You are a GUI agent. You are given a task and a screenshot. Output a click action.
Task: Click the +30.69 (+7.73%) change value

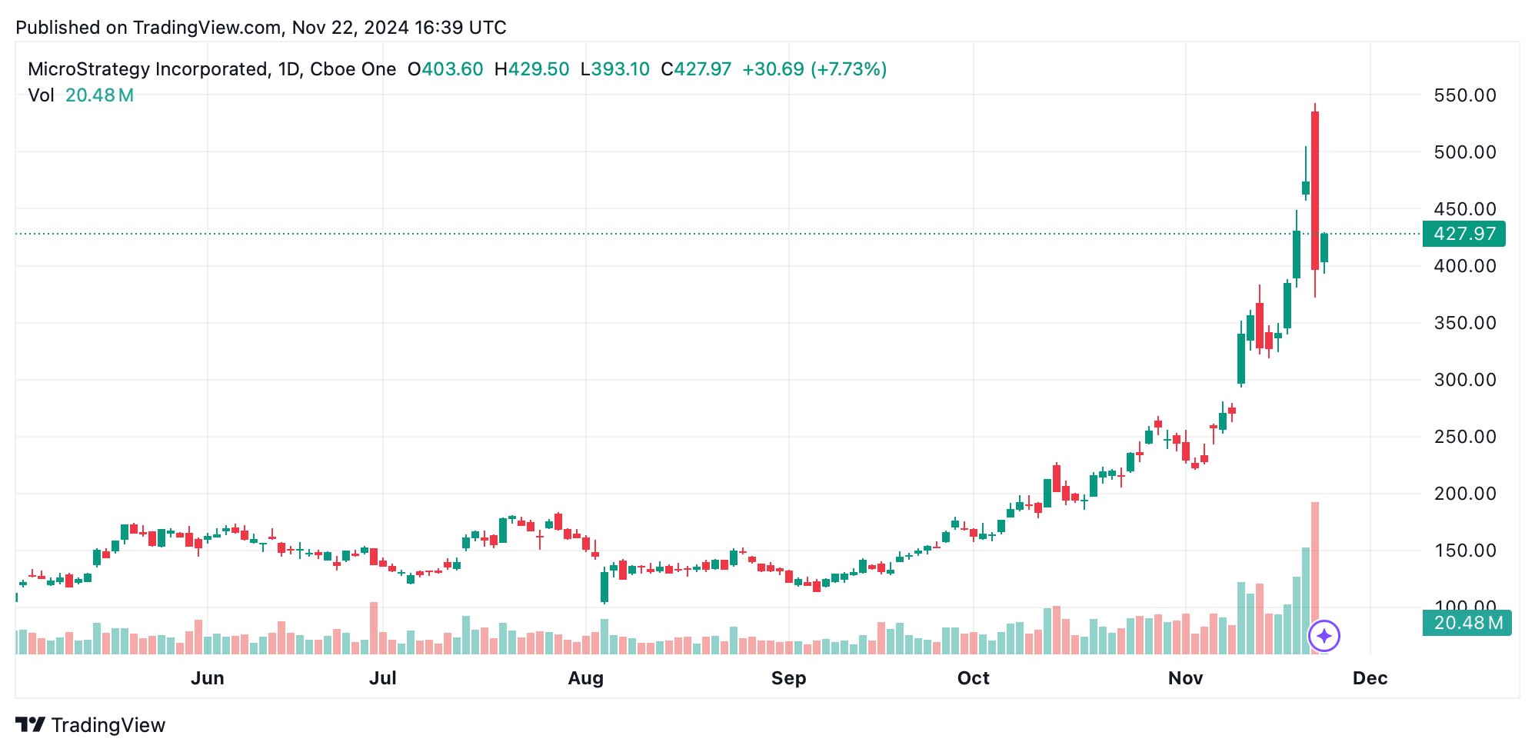click(x=814, y=69)
